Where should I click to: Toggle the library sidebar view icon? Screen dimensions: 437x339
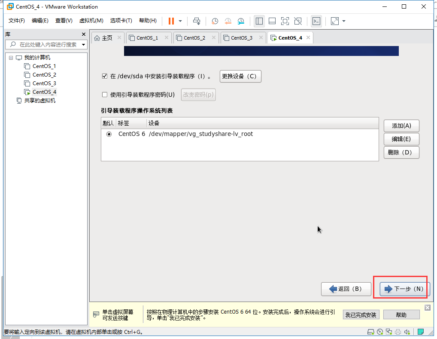click(x=259, y=21)
